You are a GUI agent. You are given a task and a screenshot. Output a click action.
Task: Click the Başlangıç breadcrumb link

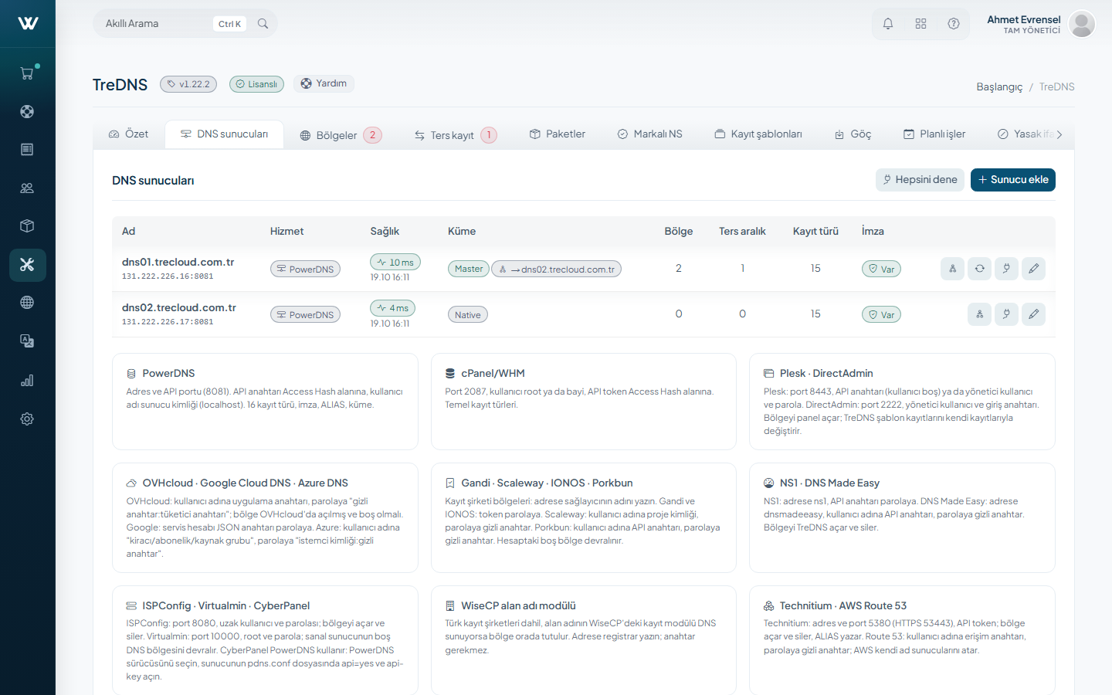[x=999, y=86]
